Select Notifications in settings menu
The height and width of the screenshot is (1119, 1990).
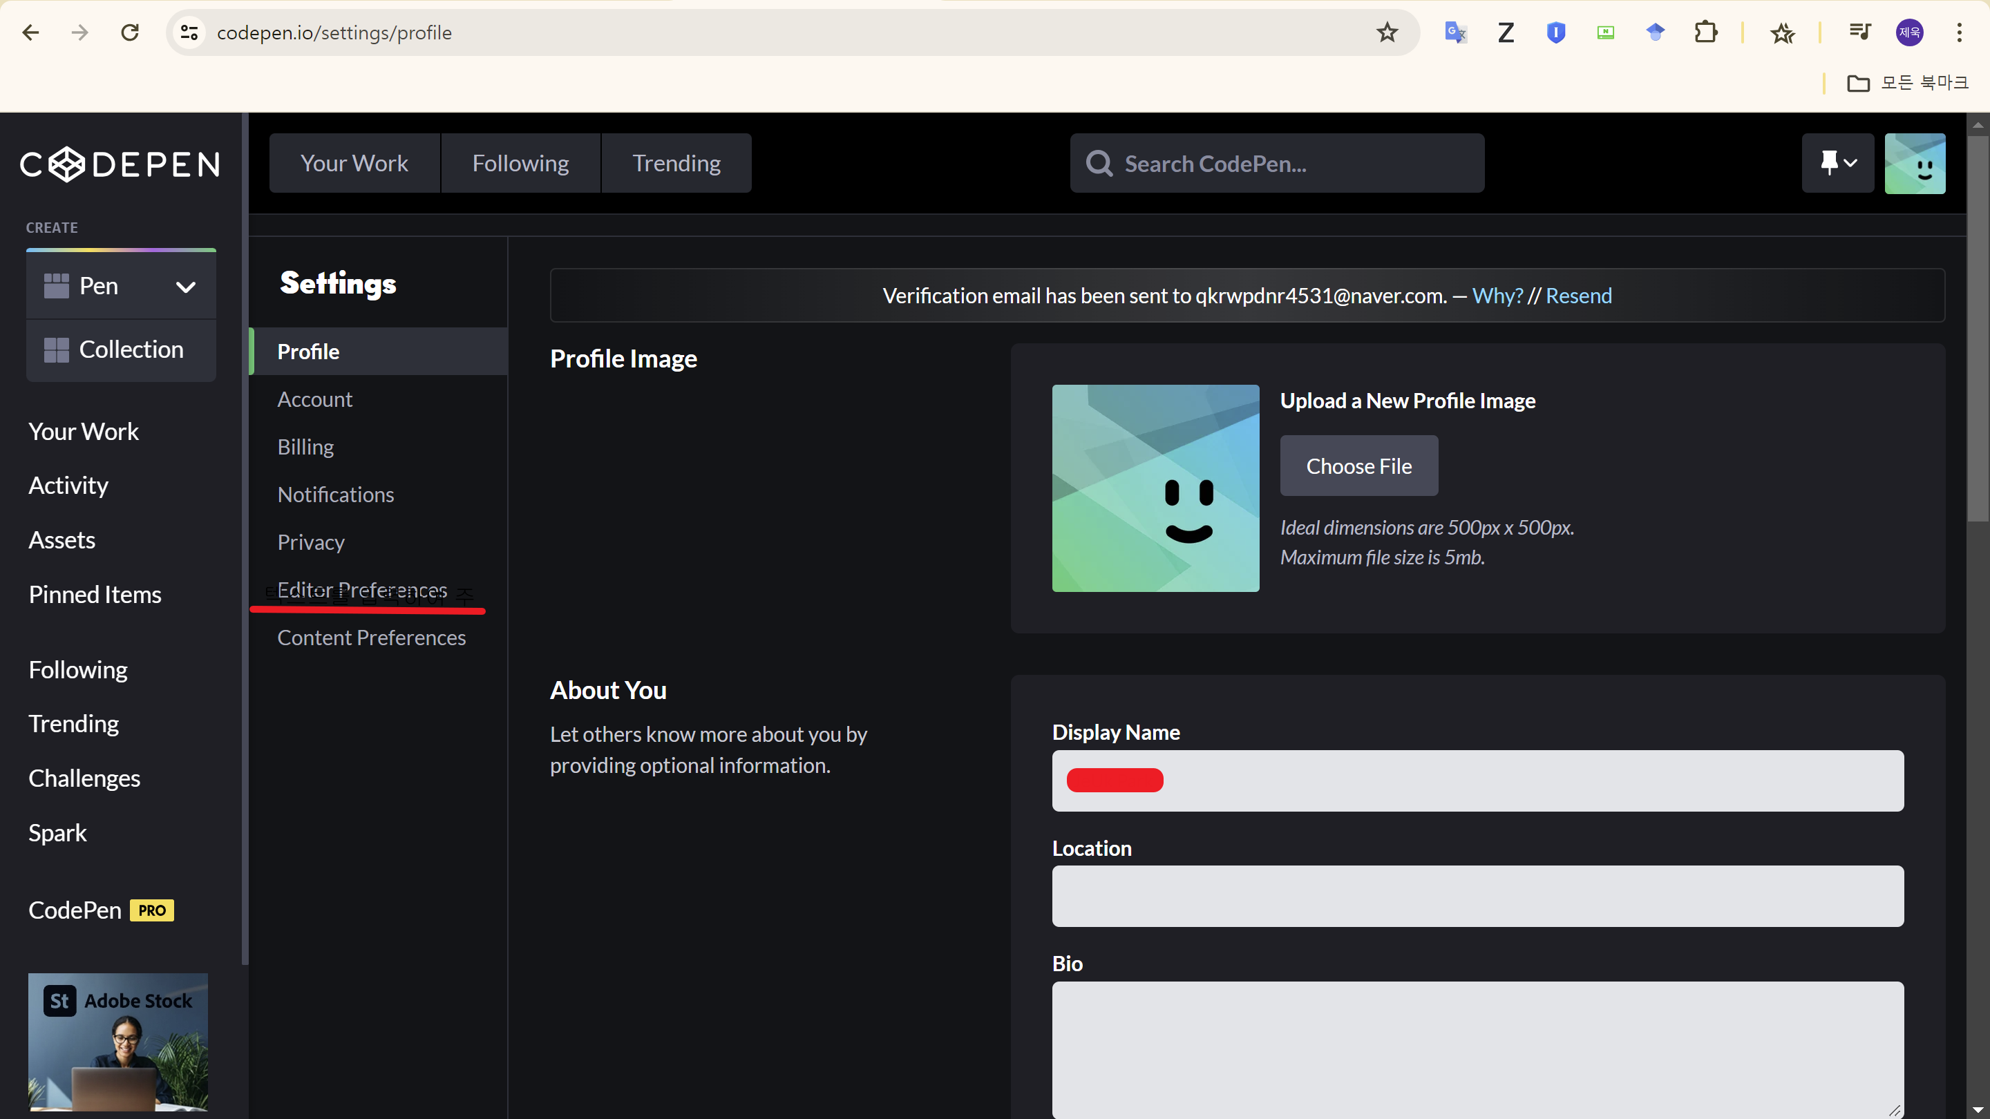pos(335,495)
